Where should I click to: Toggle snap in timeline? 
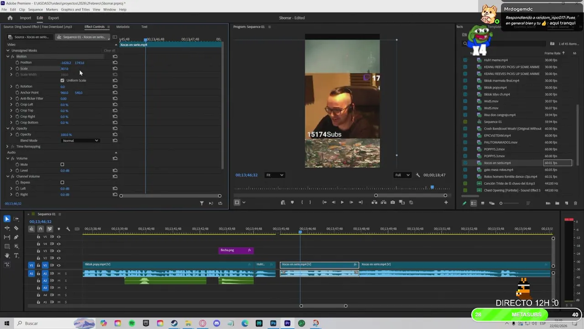coord(41,229)
